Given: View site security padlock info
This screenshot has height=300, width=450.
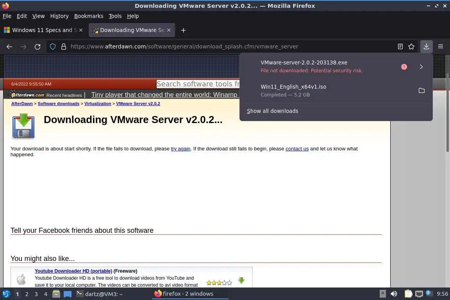Looking at the screenshot, I should click(x=64, y=46).
